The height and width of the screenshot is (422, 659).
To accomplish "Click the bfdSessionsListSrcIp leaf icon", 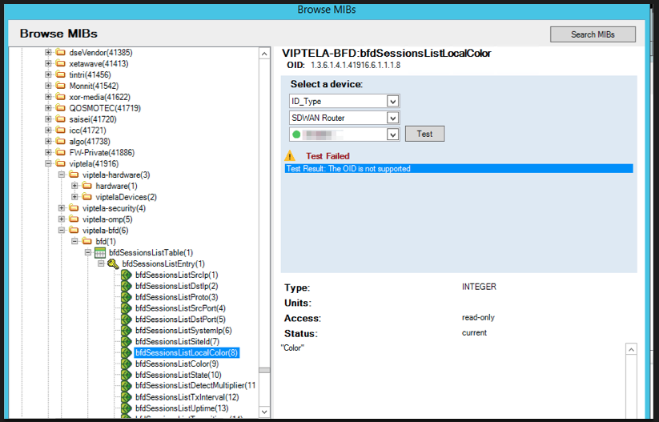I will 127,275.
